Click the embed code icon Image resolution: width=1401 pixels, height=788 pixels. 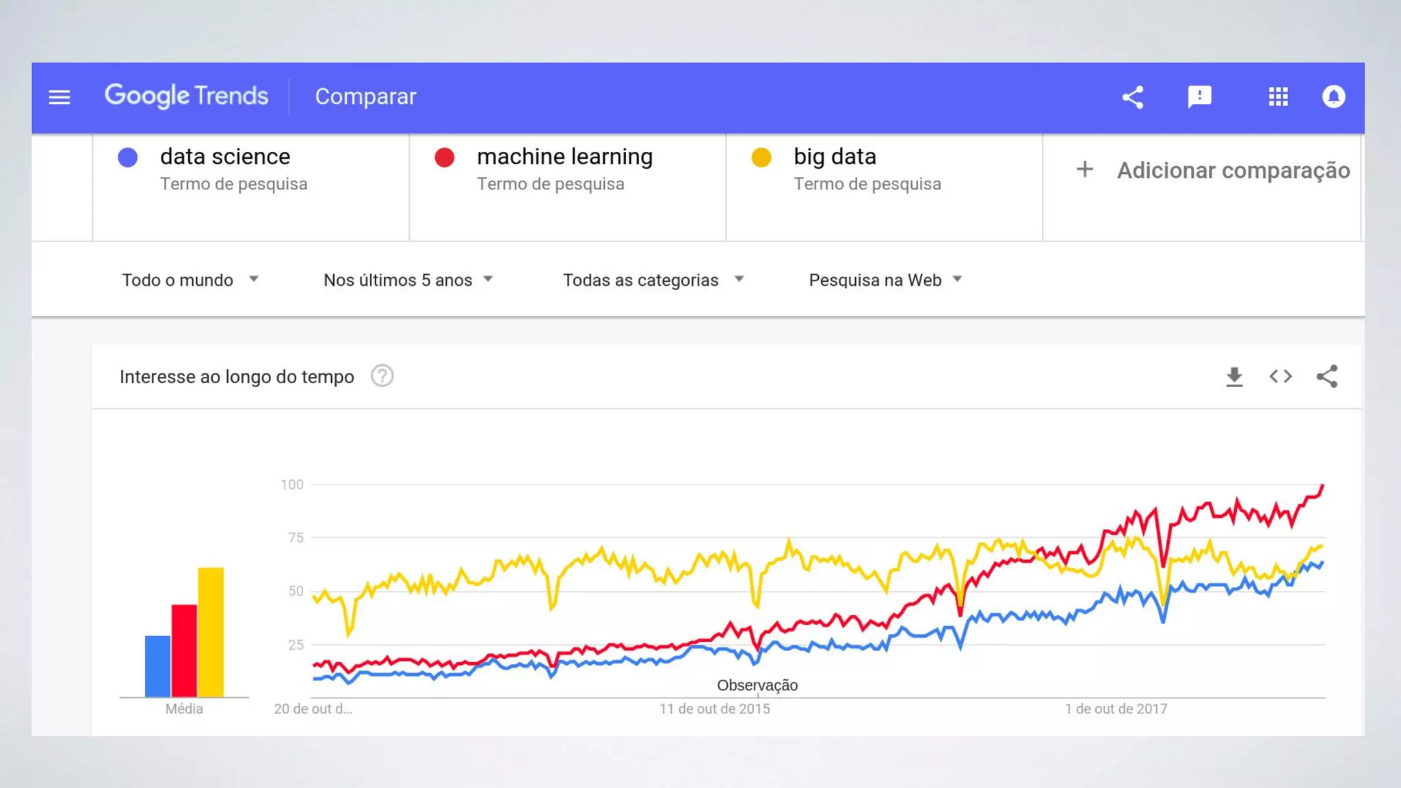tap(1280, 377)
